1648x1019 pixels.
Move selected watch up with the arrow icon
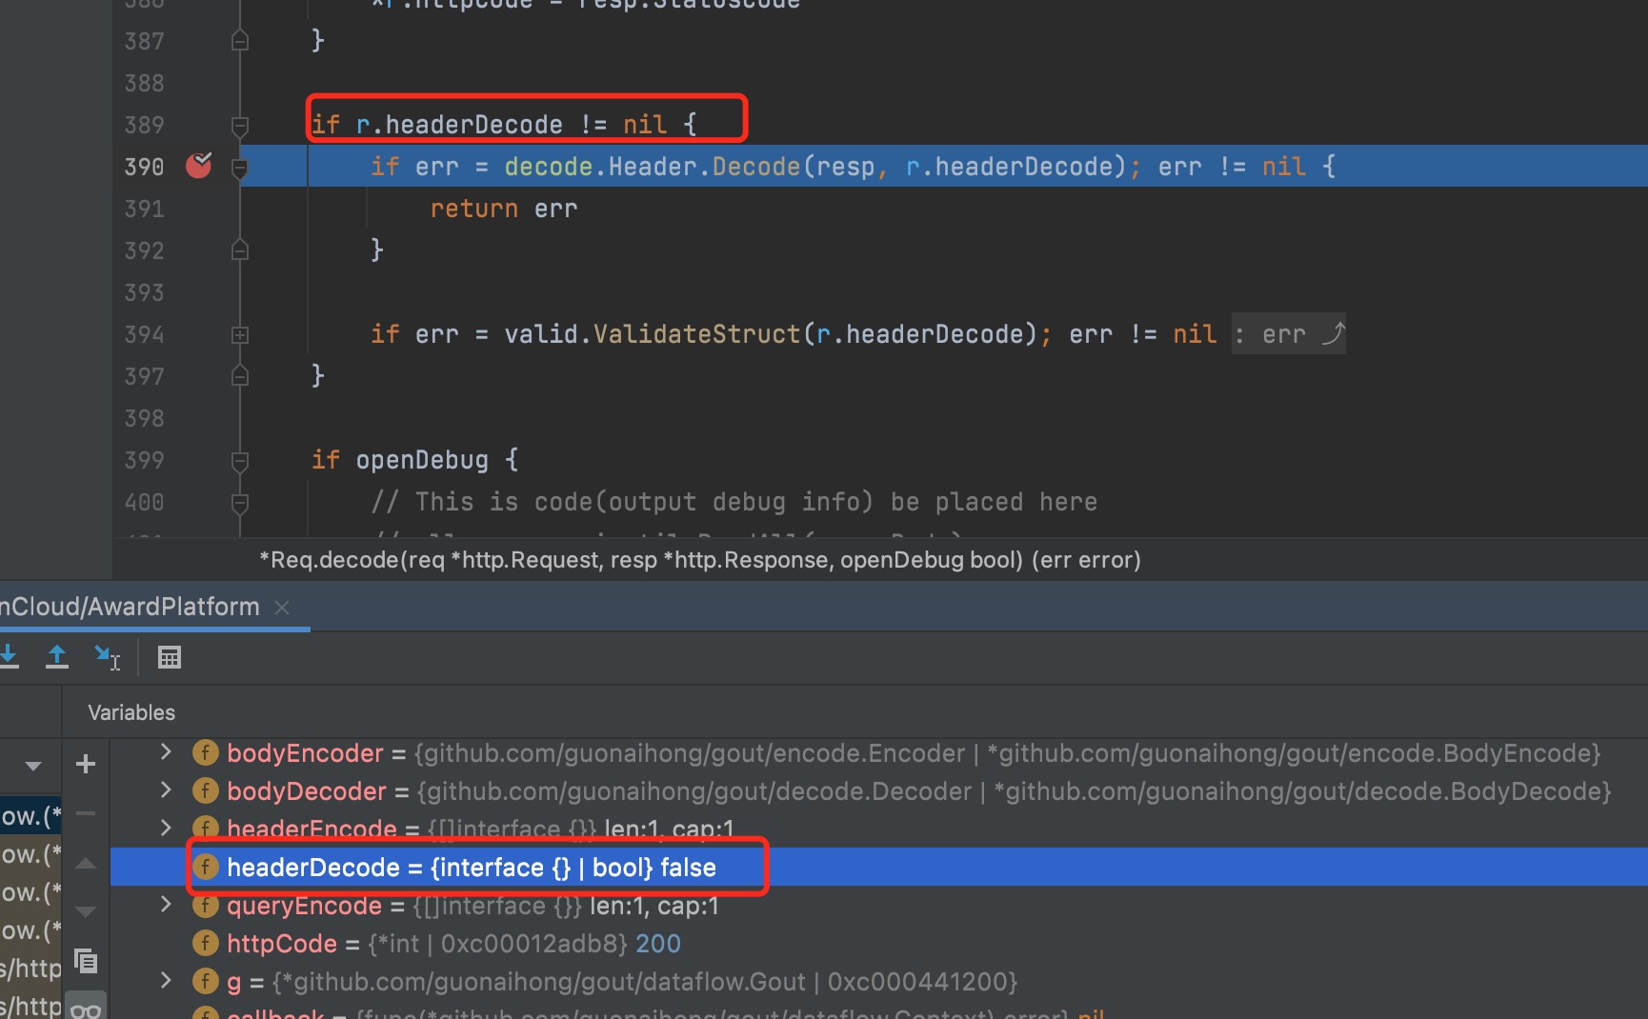86,864
